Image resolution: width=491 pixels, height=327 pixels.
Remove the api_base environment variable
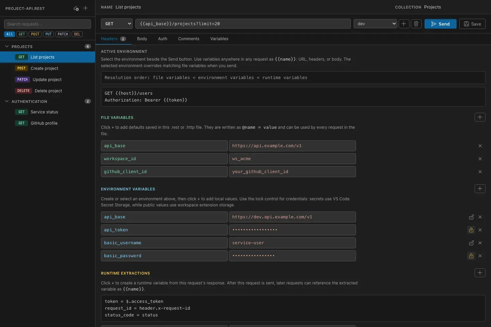[x=480, y=217]
